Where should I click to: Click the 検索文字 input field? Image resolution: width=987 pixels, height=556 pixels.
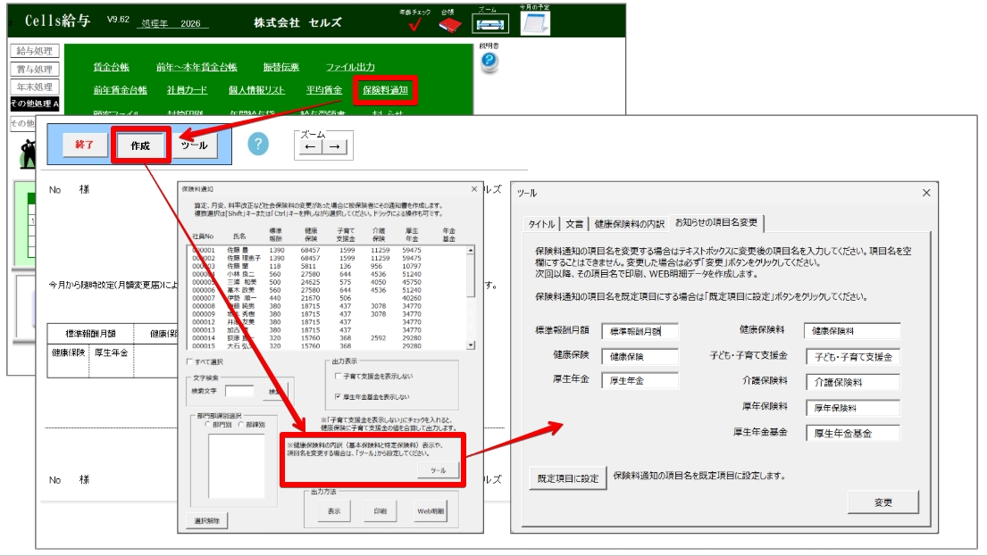pyautogui.click(x=239, y=391)
